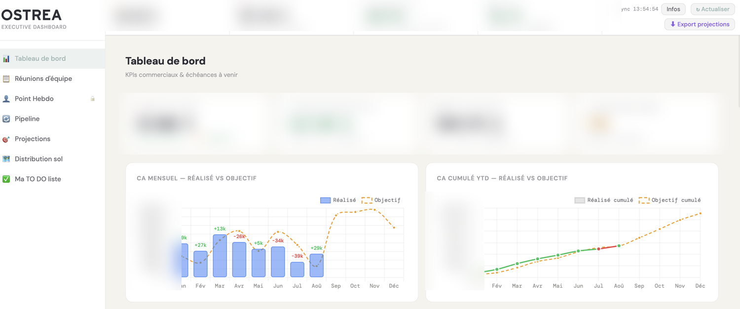Switch to the Projections page
The image size is (740, 309).
[x=52, y=139]
